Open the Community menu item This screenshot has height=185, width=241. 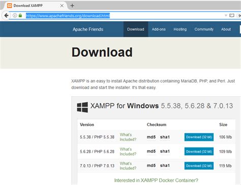point(204,29)
